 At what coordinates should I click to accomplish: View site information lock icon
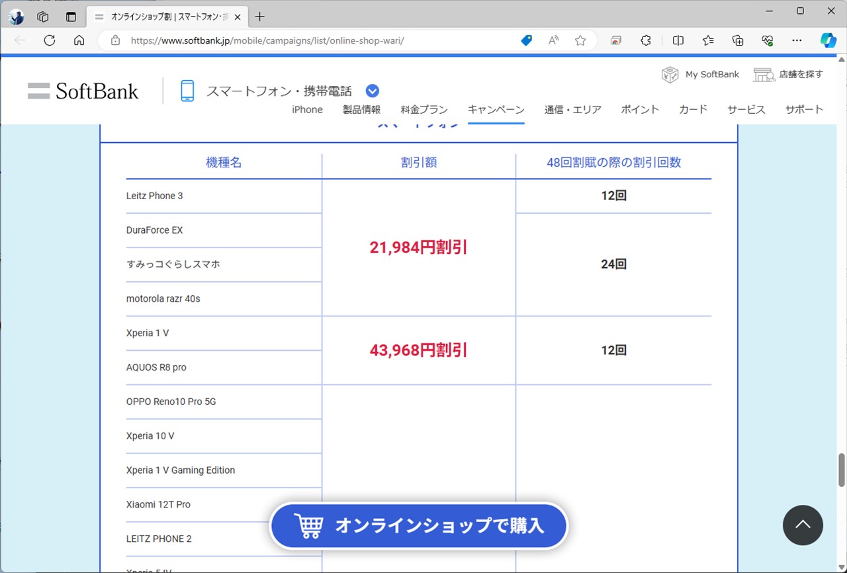click(116, 40)
